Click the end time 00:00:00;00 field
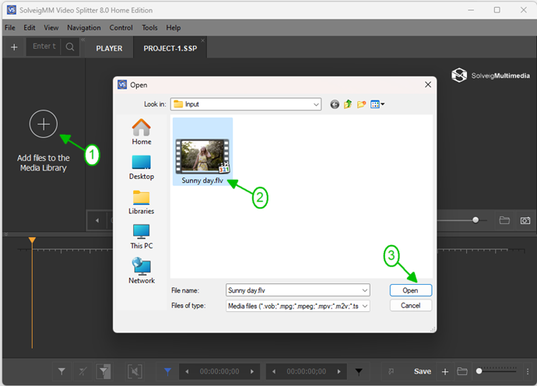 306,371
